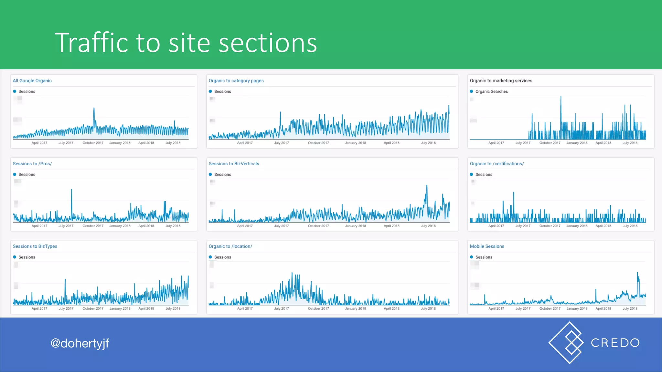This screenshot has width=662, height=372.
Task: Click the Organic Searches legend dot
Action: click(x=471, y=91)
